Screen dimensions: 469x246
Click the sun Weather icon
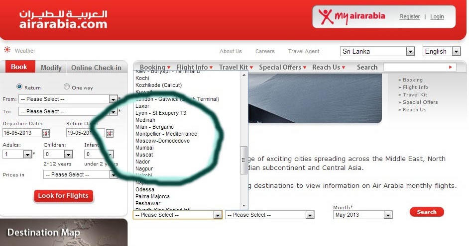pyautogui.click(x=7, y=50)
